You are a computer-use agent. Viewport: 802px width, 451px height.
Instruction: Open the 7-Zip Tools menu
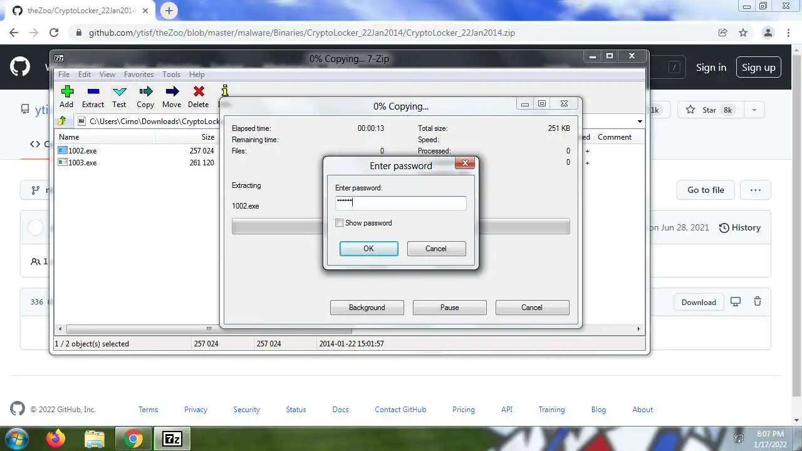[x=171, y=74]
